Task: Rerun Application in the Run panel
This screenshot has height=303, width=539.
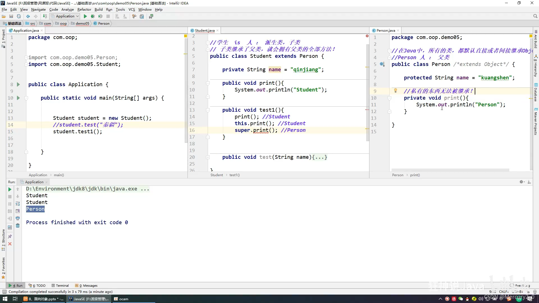Action: (10, 189)
